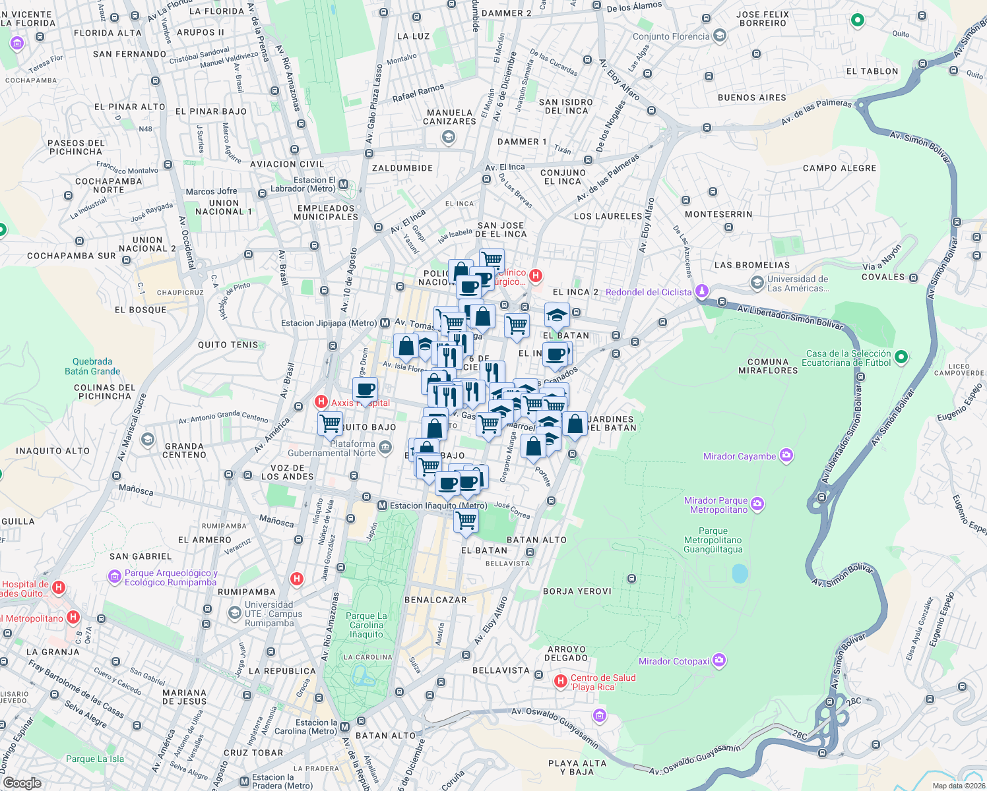Select the Metro icon at Estacion El Labrador

coord(344,185)
